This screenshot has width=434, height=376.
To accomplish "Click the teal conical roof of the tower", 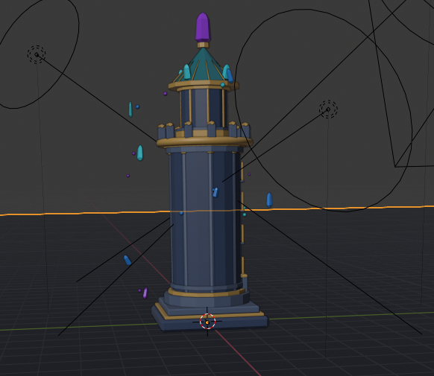I will coord(204,65).
